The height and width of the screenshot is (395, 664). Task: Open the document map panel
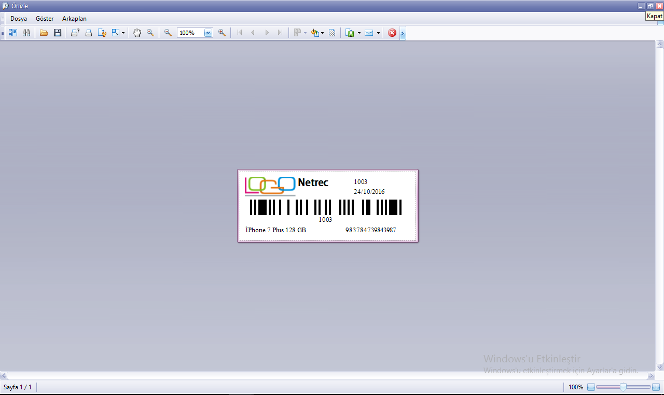(x=13, y=33)
